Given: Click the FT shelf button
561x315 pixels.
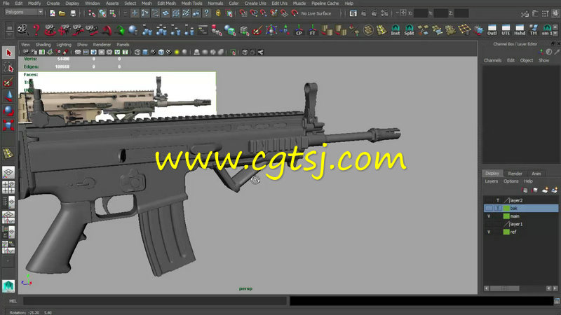Looking at the screenshot, I should (312, 30).
